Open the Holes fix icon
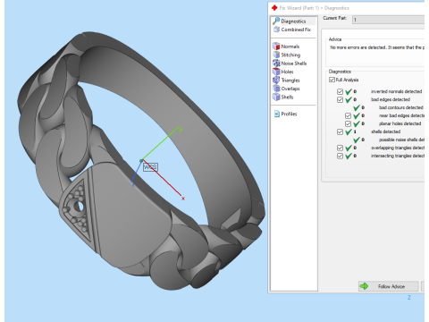Viewport: 429px width, 322px height. (276, 72)
